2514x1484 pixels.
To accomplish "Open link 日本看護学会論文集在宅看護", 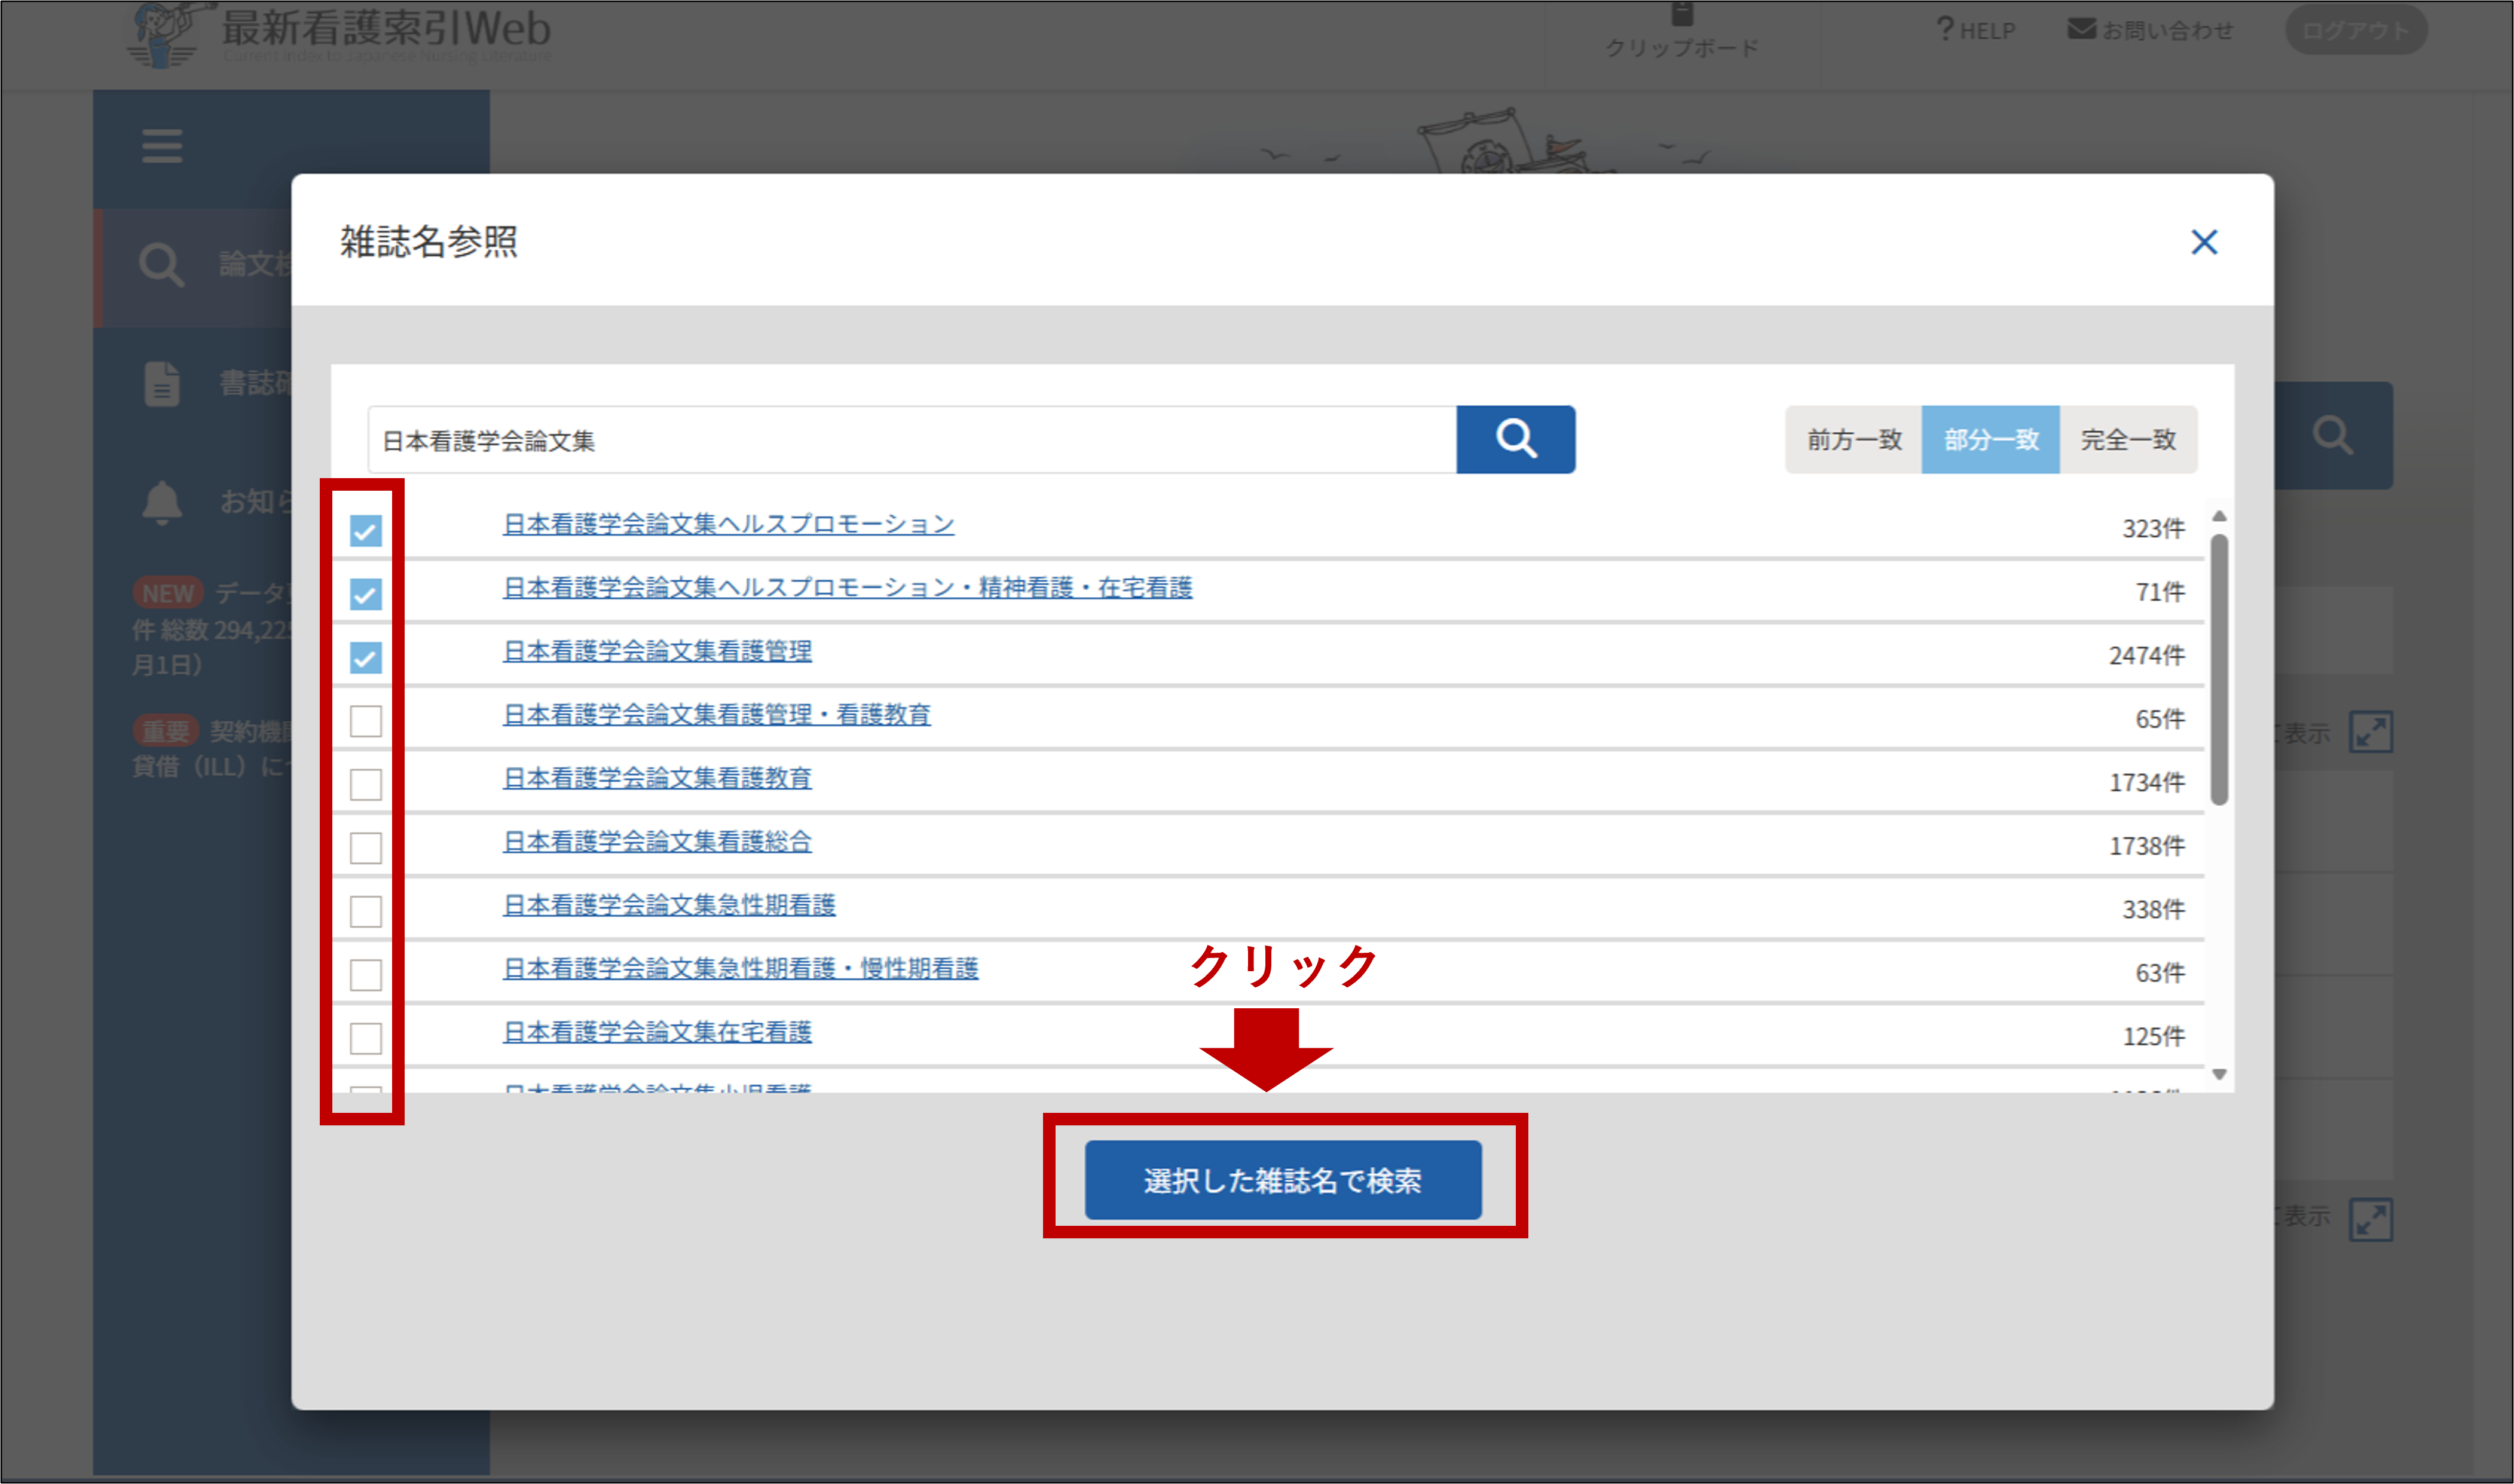I will pos(657,1032).
